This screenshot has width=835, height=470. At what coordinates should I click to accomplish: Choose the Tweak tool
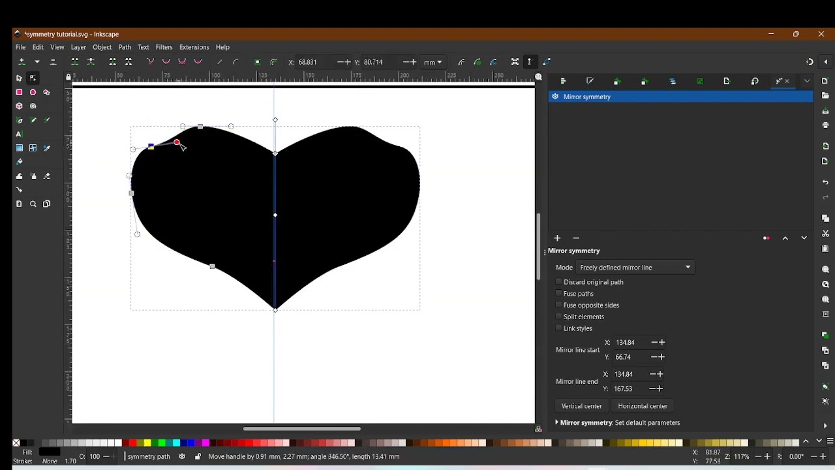tap(19, 176)
